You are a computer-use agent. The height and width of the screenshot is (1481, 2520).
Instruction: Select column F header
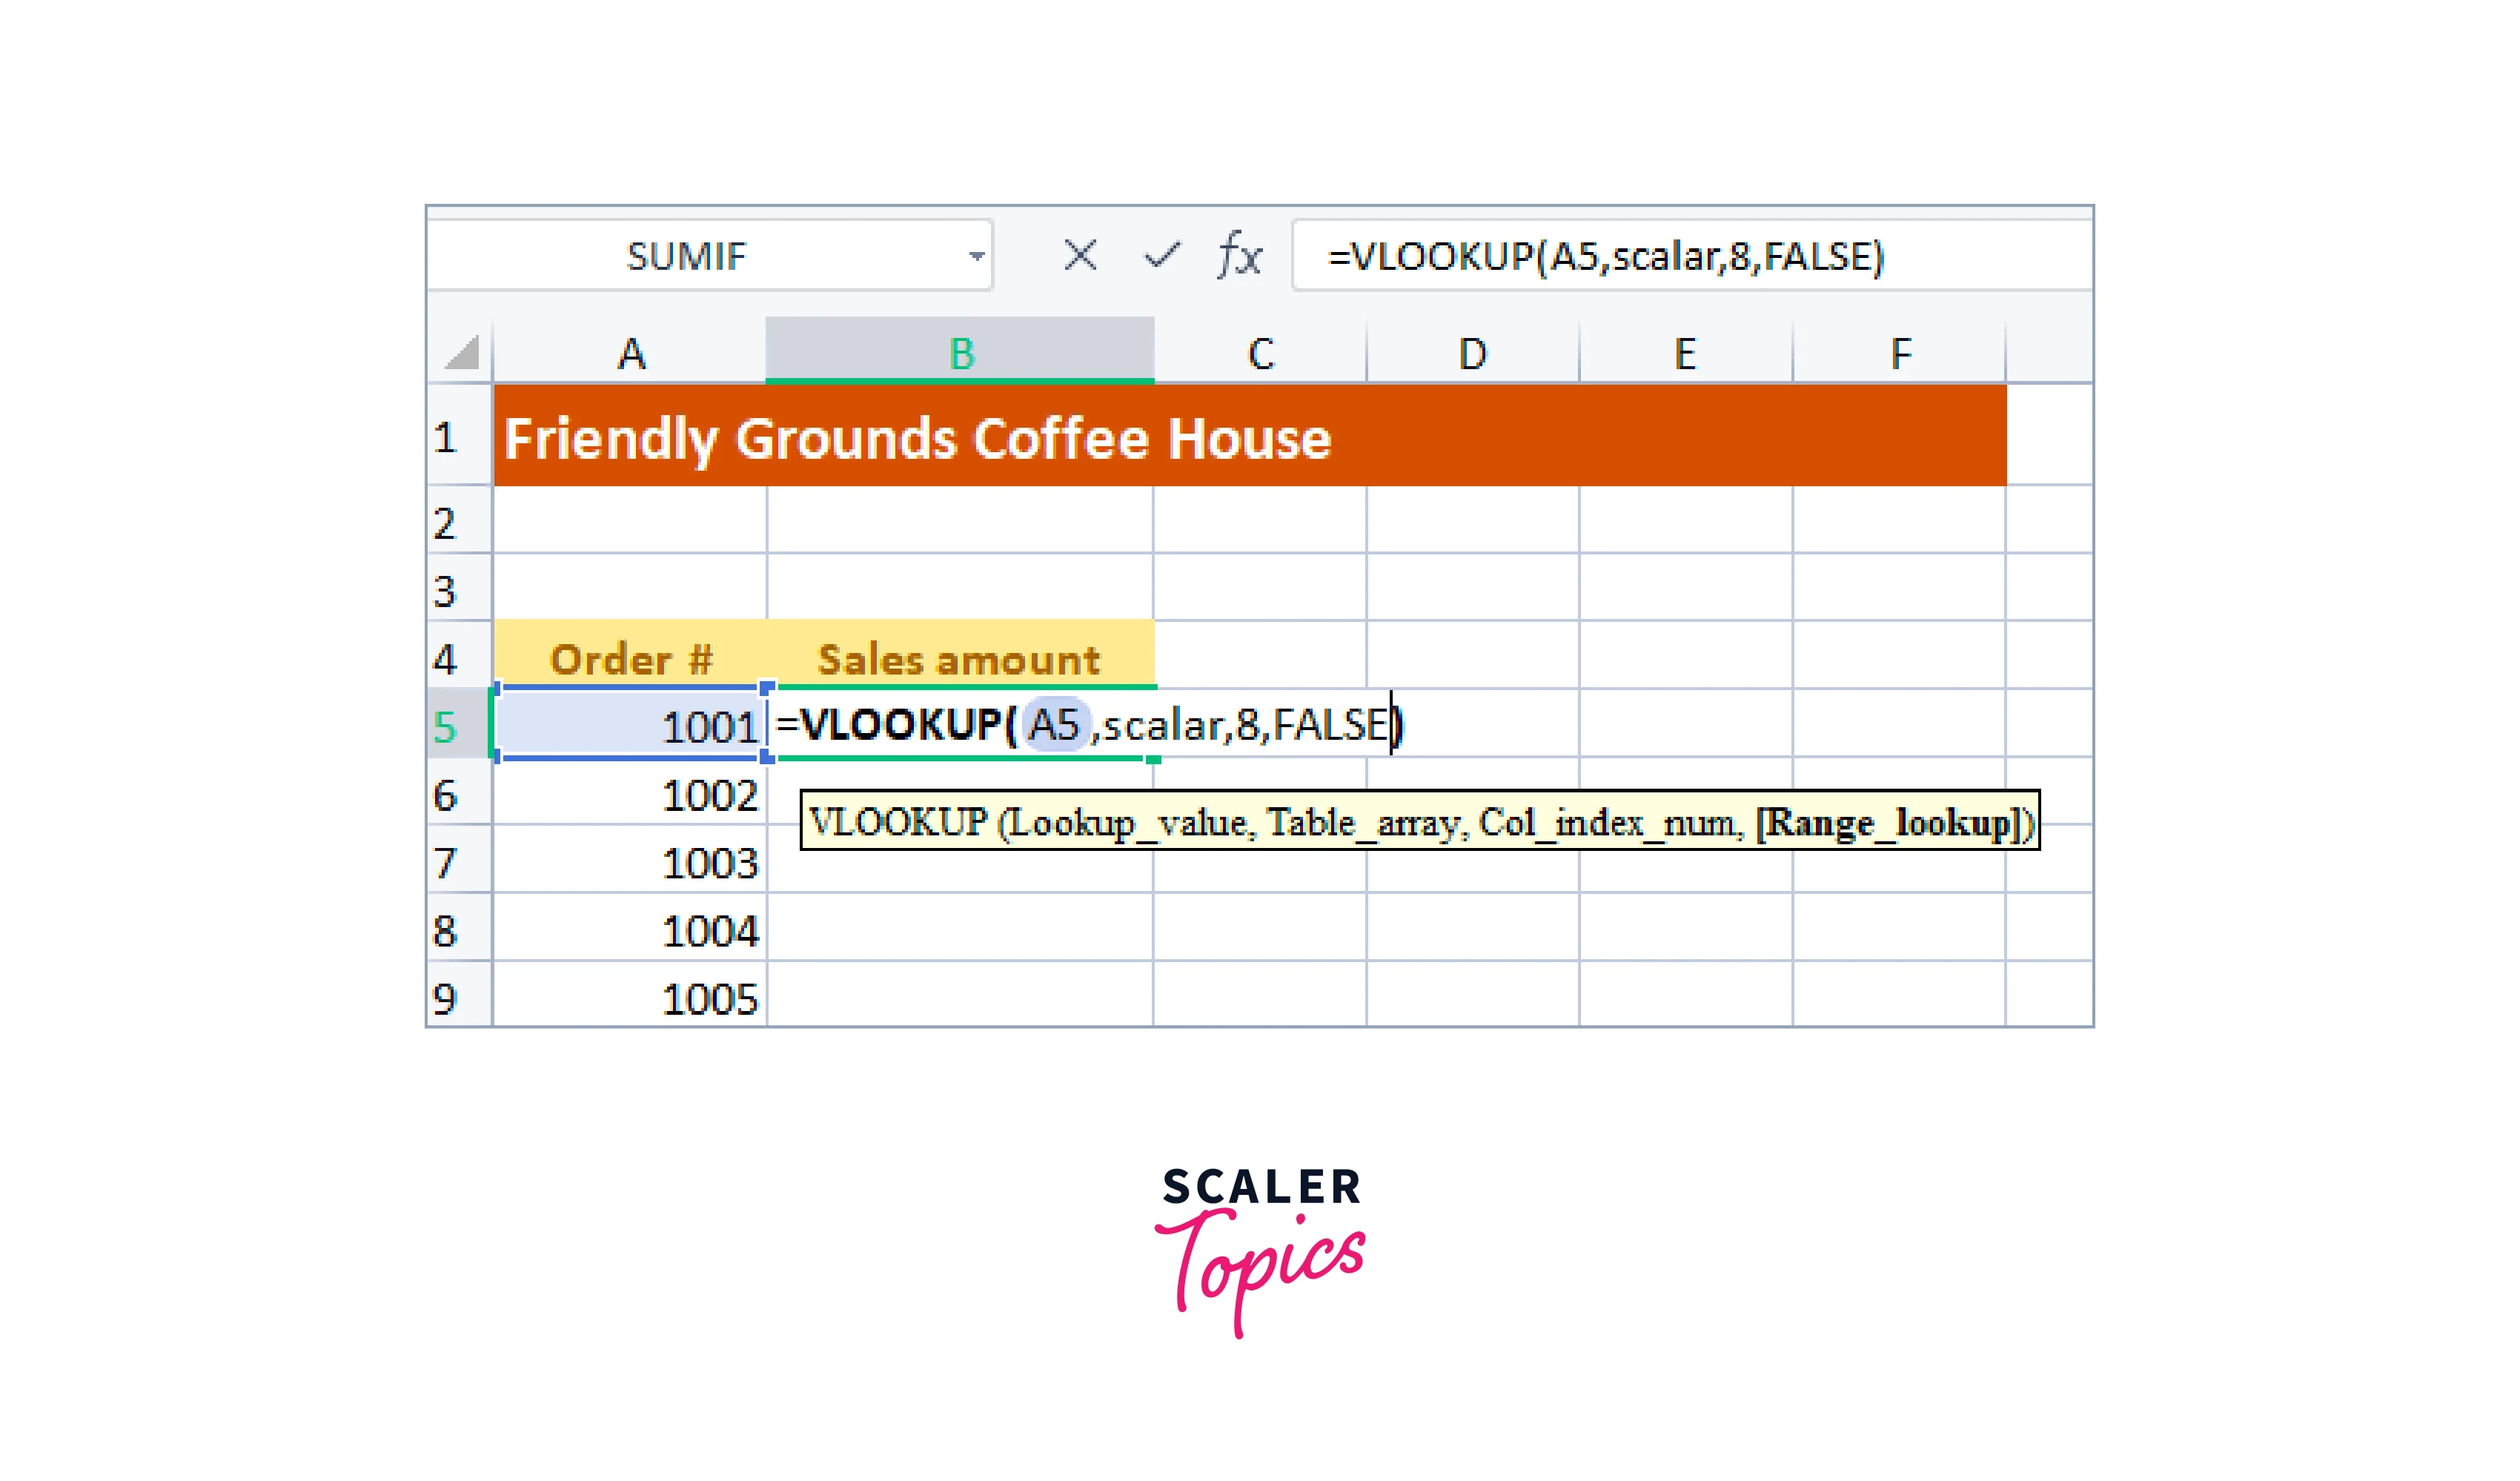tap(1900, 353)
